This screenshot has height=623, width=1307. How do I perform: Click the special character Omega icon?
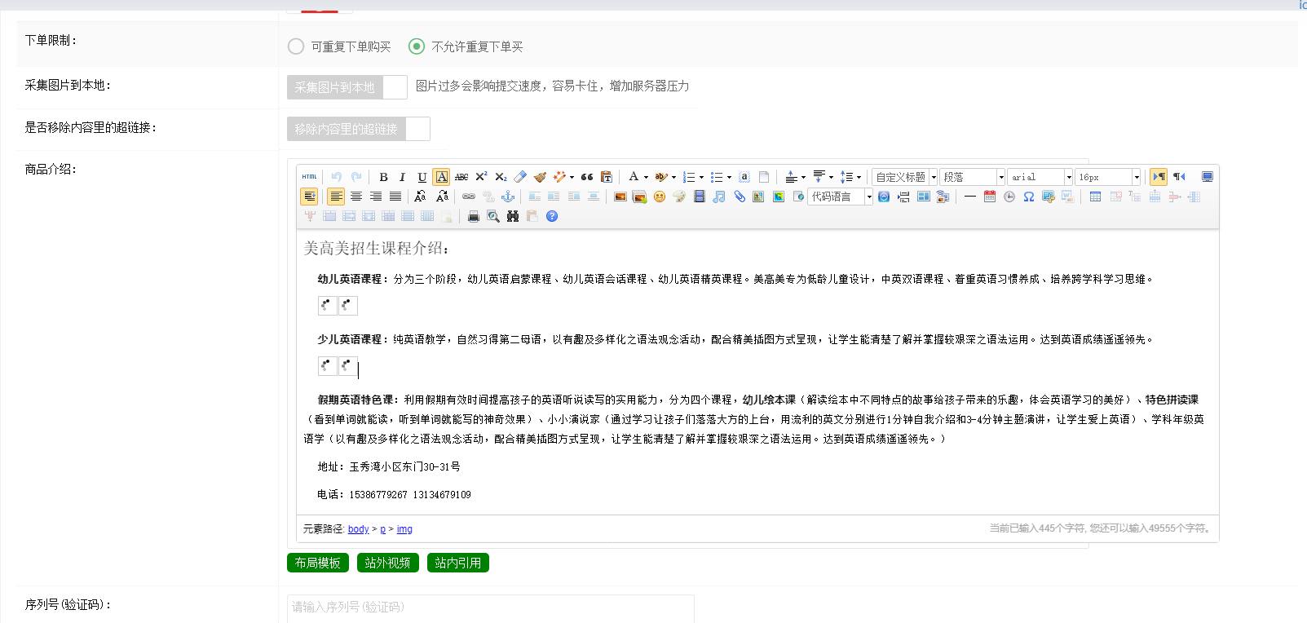coord(1029,197)
